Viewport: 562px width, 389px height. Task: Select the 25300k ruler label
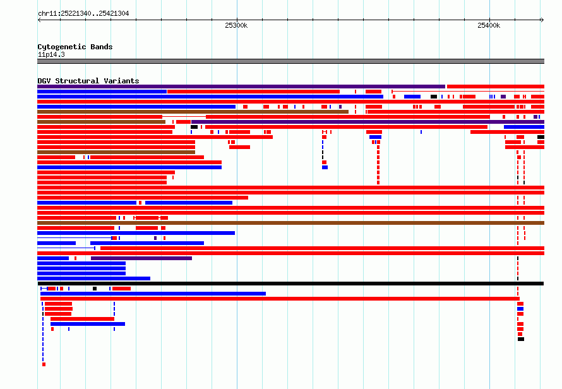[x=236, y=25]
